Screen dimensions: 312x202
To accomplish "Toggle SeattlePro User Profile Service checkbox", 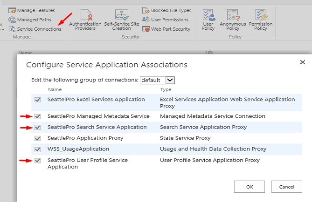I will [38, 160].
